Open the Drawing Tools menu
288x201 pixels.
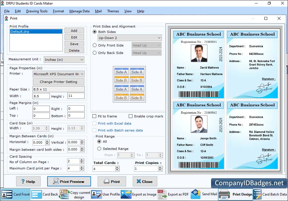click(x=37, y=11)
